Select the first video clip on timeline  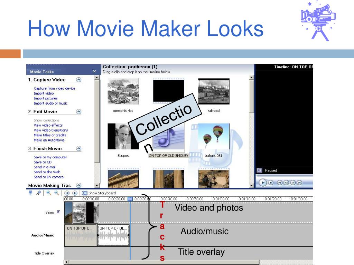[x=68, y=213]
